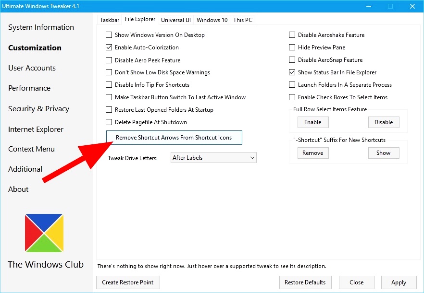Viewport: 424px width, 293px height.
Task: Check Launch Folders In A Separate Process
Action: [x=292, y=85]
